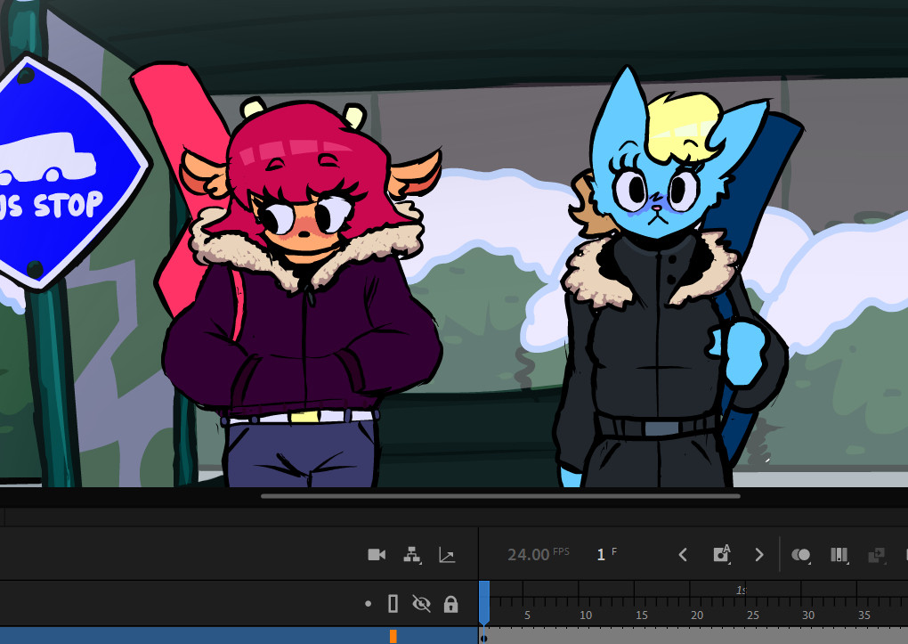Open the edit multiple frames dropdown
The width and height of the screenshot is (908, 644).
click(x=839, y=555)
